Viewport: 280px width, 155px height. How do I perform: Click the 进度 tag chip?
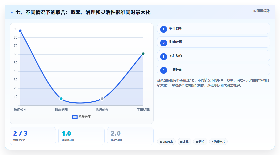click(200, 142)
